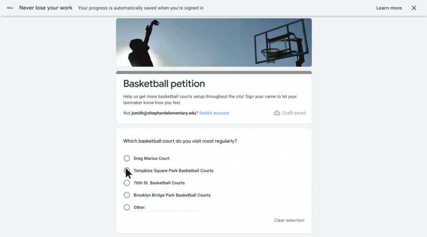Click the Switch account link

(x=214, y=113)
